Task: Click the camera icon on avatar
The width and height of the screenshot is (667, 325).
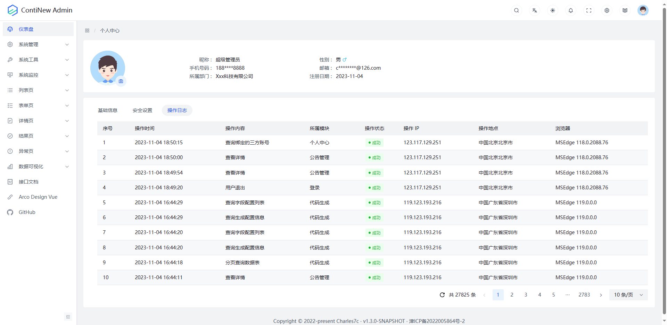Action: 121,81
